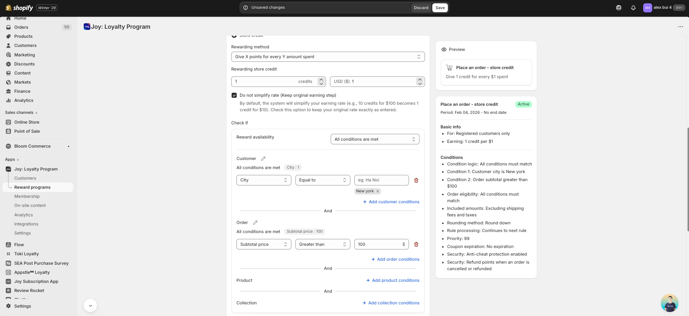
Task: Save the unsaved changes
Action: tap(440, 8)
